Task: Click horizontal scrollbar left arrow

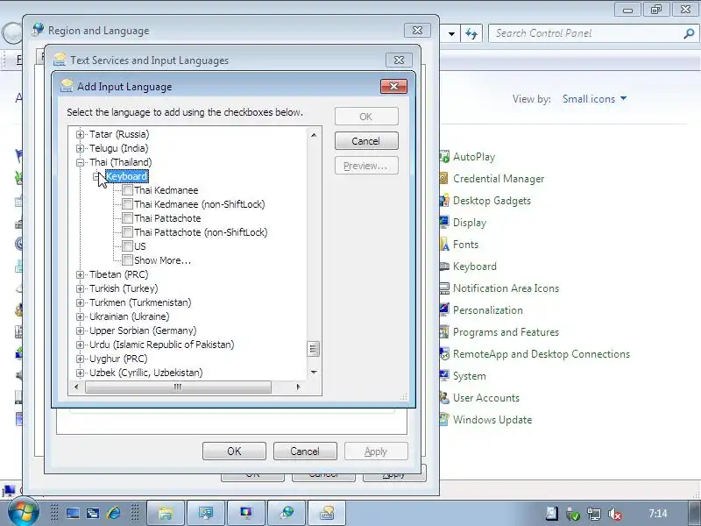Action: (76, 387)
